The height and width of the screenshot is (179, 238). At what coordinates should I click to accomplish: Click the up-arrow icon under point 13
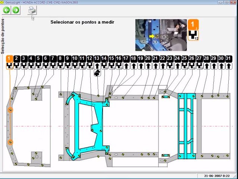[x=97, y=66]
